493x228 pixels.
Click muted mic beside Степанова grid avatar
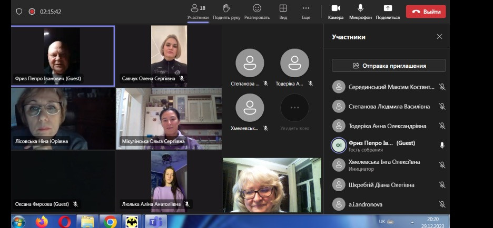(265, 84)
